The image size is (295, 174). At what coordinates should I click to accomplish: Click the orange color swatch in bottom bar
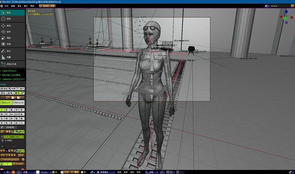(13, 172)
